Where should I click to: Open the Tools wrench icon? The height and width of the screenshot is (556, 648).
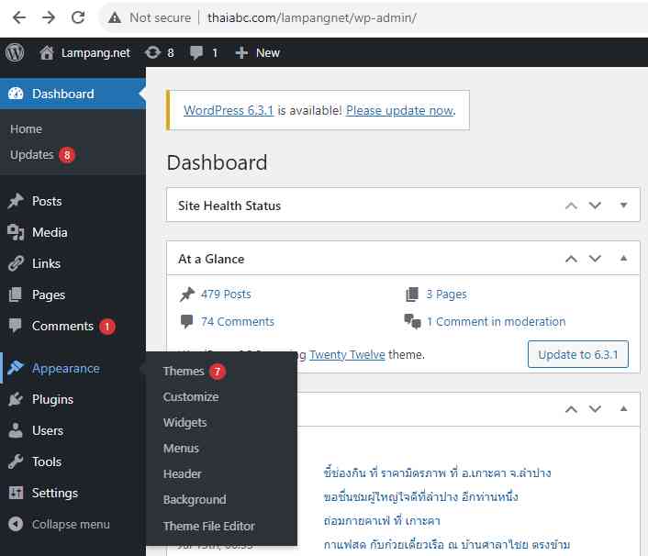tap(16, 461)
